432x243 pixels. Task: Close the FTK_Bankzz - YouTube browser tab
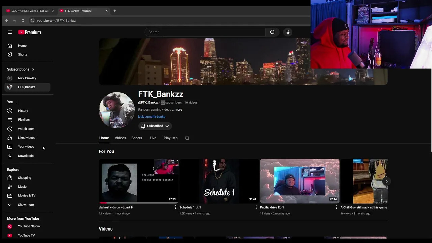point(107,11)
